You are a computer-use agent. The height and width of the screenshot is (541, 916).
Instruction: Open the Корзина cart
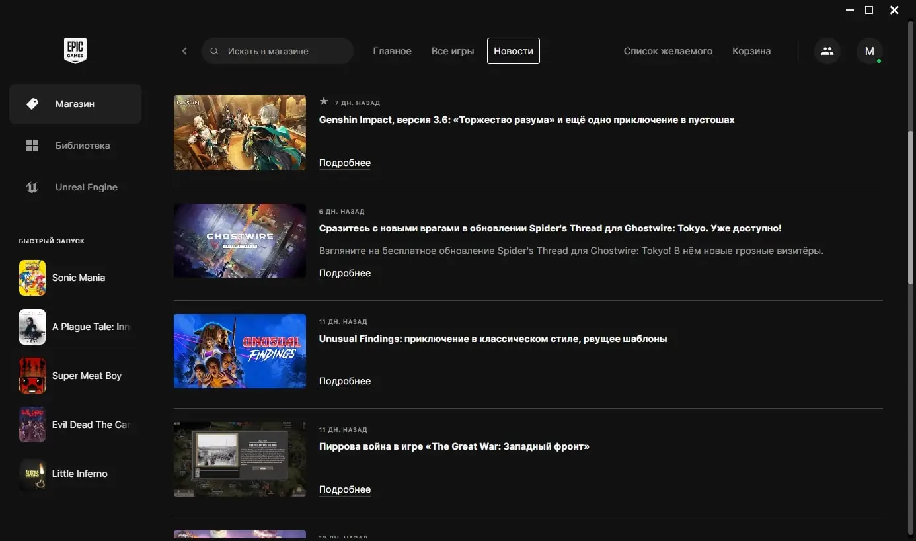coord(751,51)
